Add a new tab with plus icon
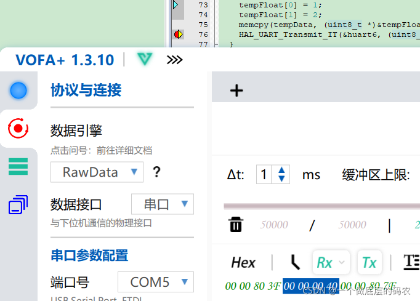 pyautogui.click(x=236, y=90)
